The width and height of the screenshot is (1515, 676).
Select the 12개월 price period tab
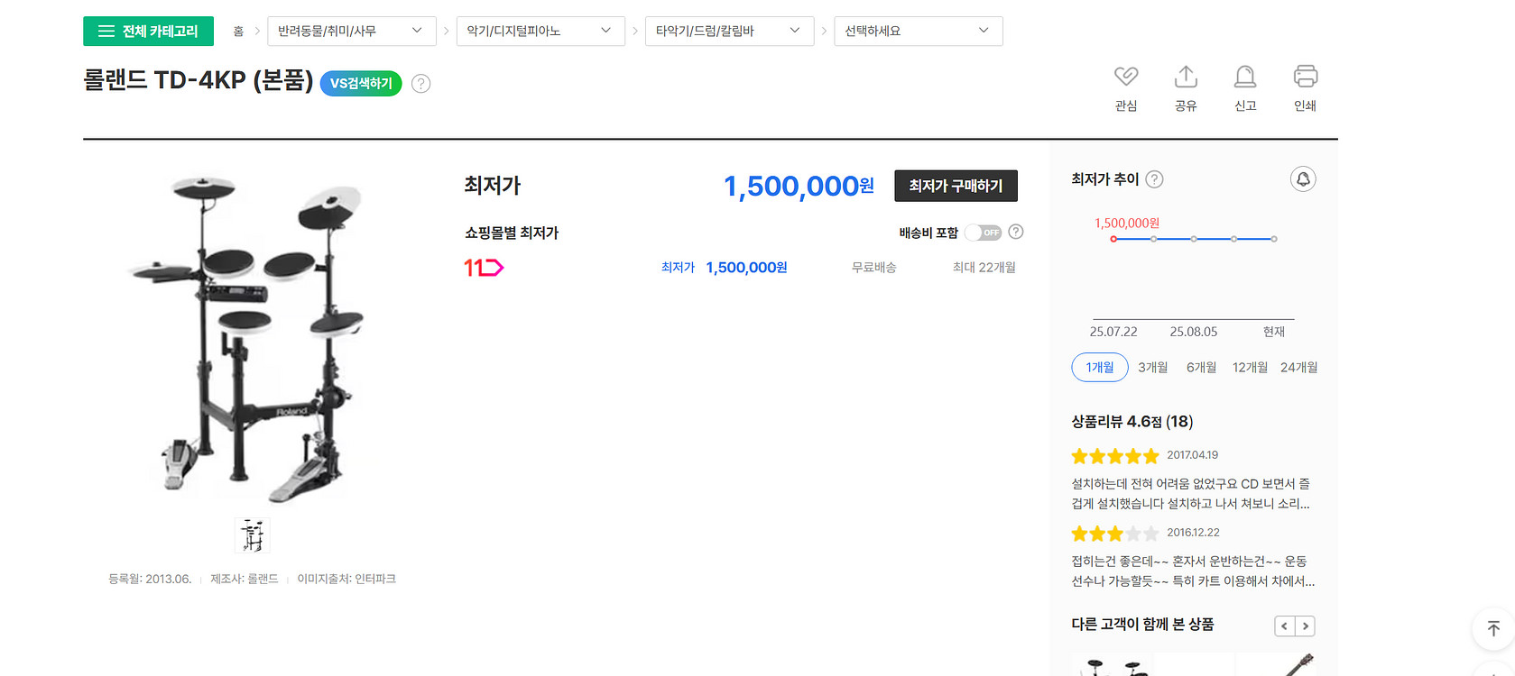1250,368
